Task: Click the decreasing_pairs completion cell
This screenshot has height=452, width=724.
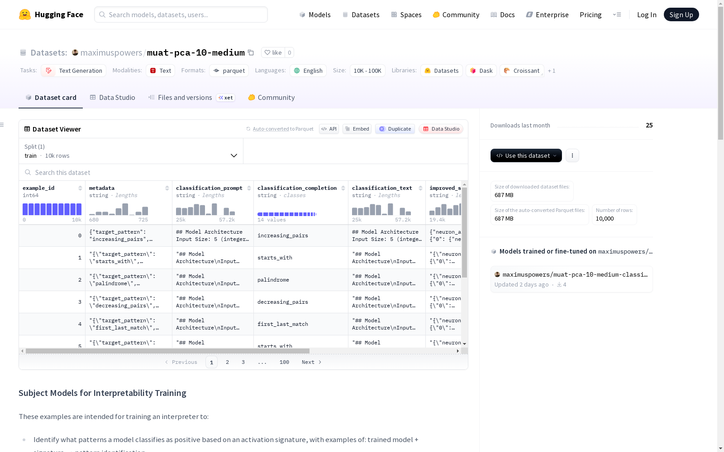Action: (x=301, y=302)
